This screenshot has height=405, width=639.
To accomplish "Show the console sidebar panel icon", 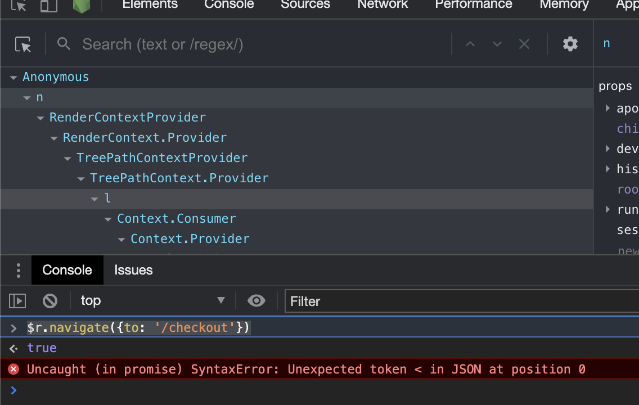I will [17, 301].
